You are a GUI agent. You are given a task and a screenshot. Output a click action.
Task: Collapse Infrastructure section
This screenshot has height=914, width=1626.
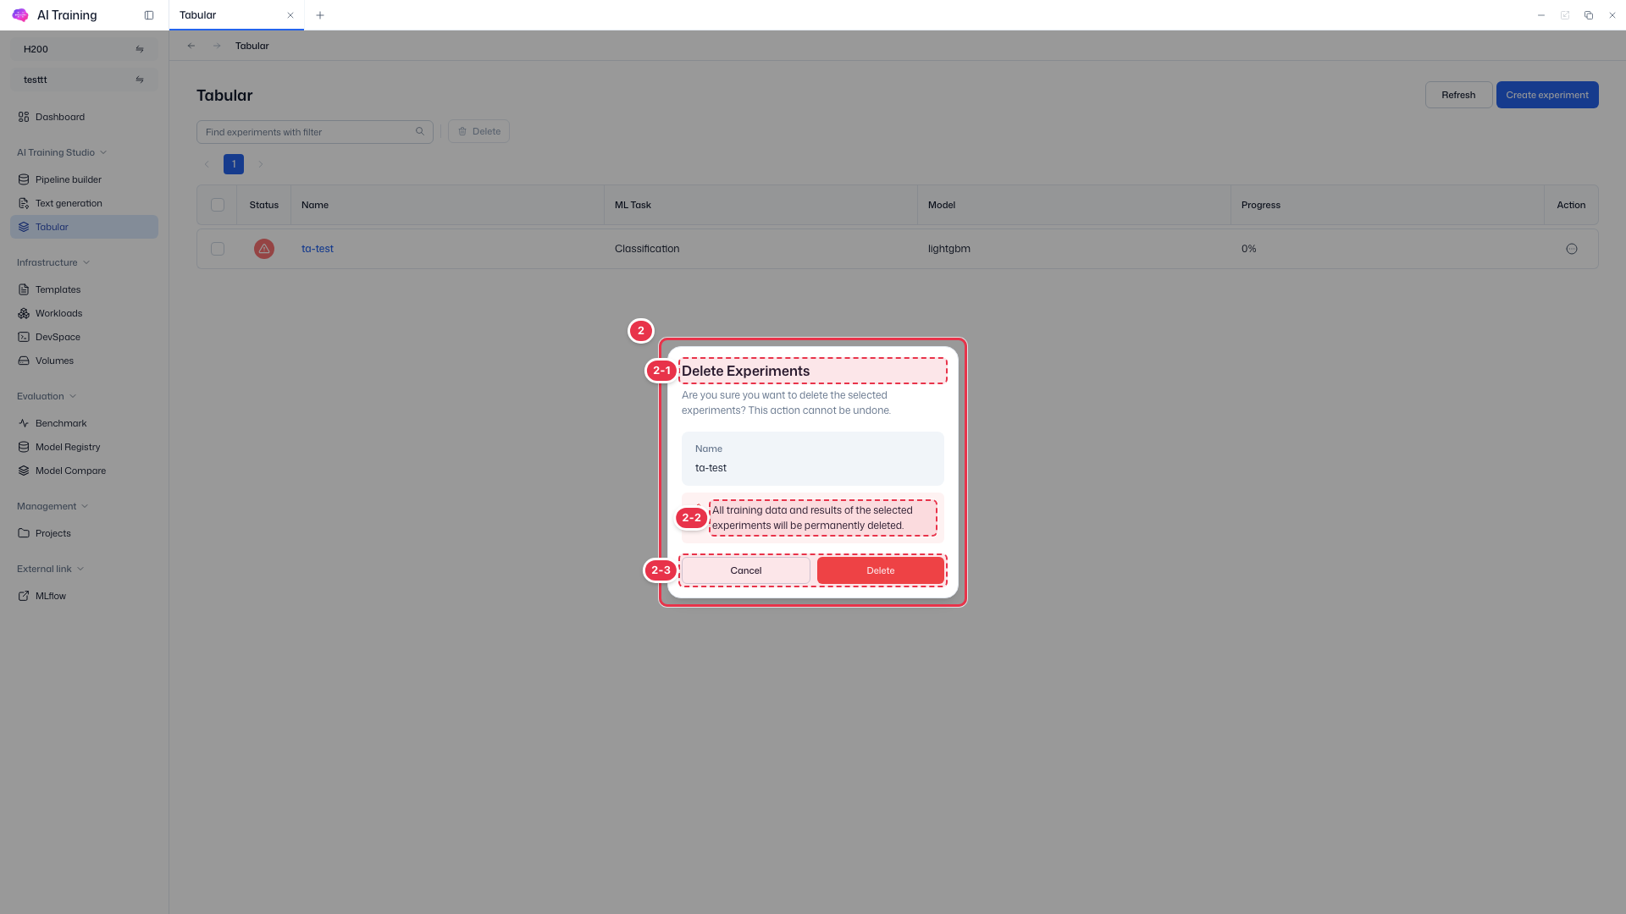pyautogui.click(x=53, y=262)
